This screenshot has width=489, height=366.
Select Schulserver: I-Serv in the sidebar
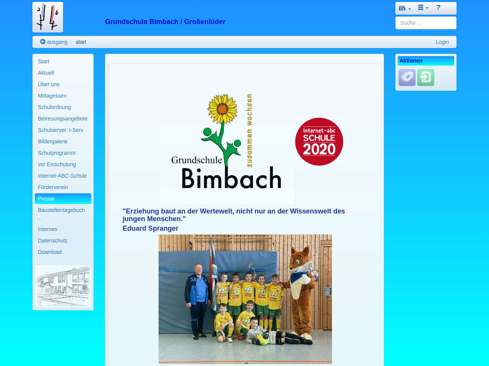[x=60, y=130]
